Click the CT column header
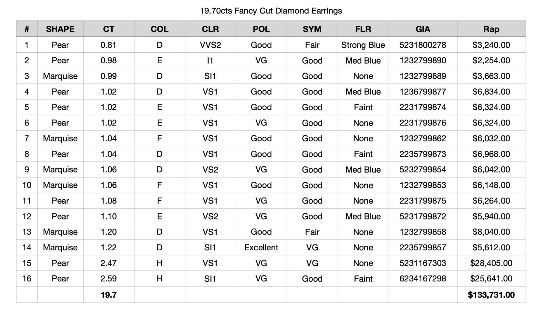Viewport: 544px width, 312px height. coord(108,29)
